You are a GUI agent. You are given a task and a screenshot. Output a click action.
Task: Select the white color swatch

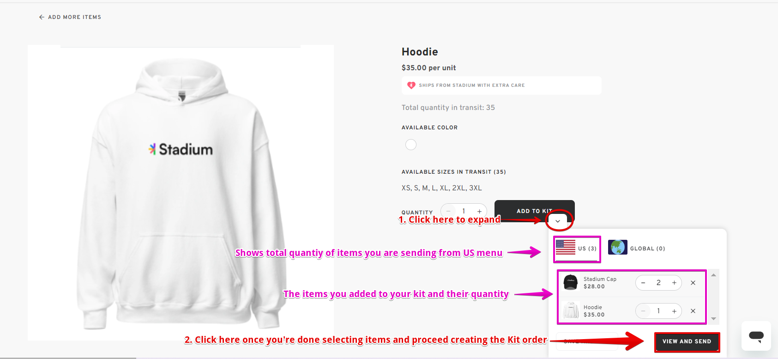(411, 145)
